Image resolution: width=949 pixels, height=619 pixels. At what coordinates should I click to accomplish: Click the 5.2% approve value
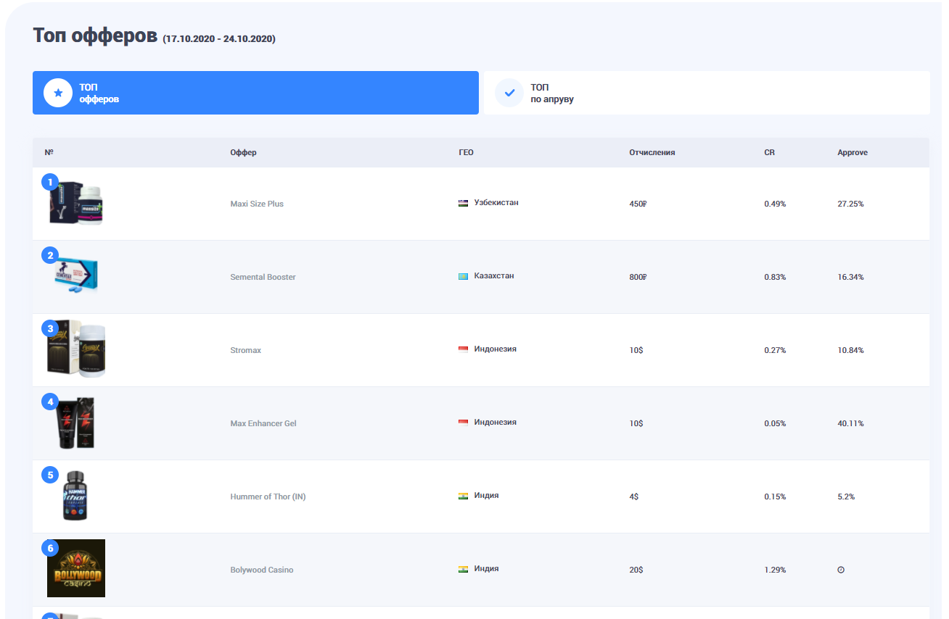pos(846,497)
